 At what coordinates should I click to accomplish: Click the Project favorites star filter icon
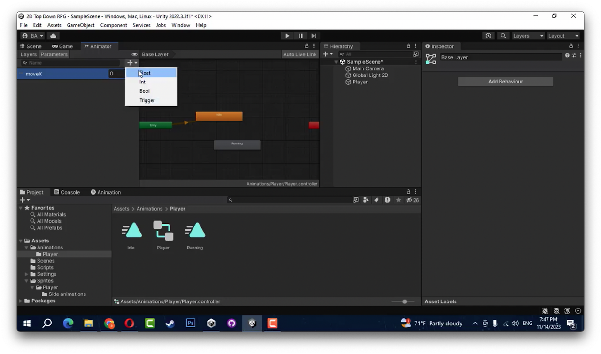pos(398,200)
